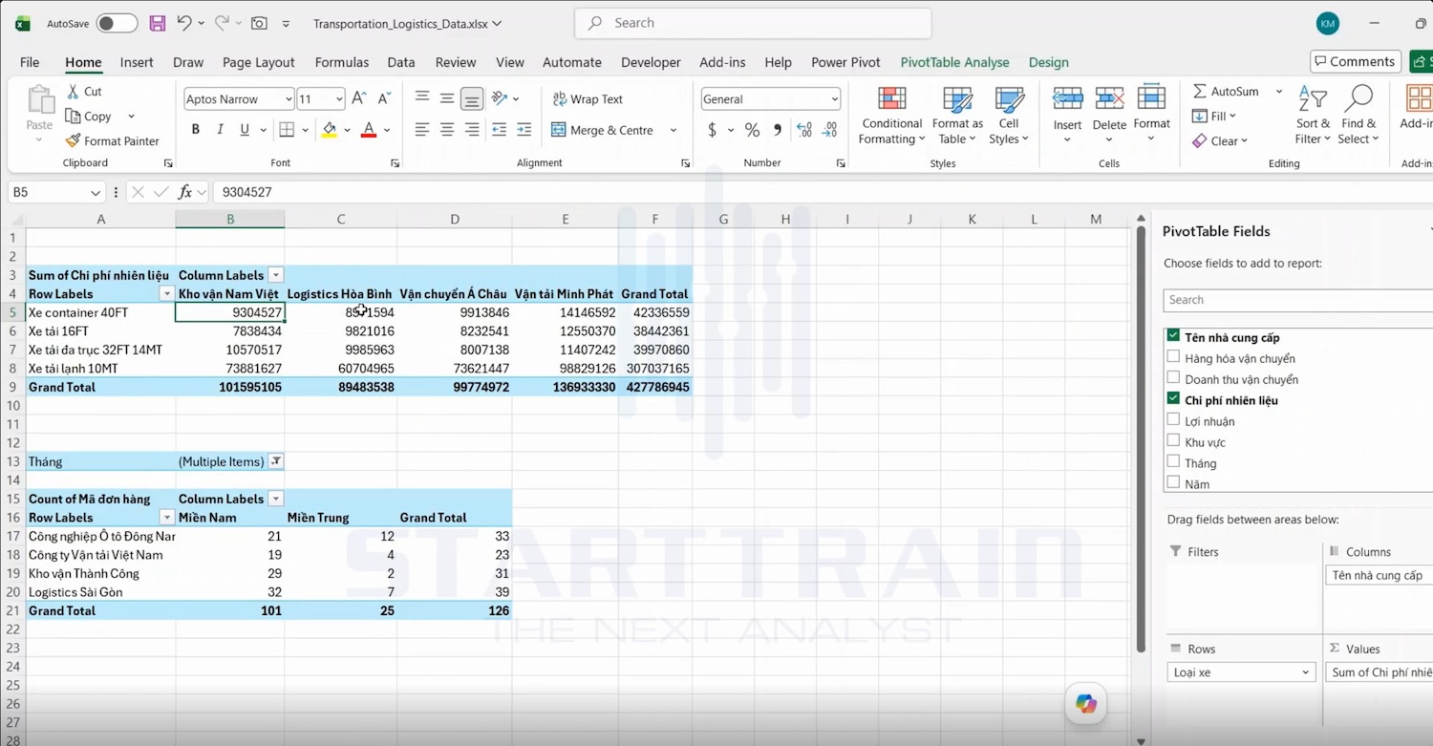Apply Italic formatting
This screenshot has height=746, width=1433.
point(221,130)
